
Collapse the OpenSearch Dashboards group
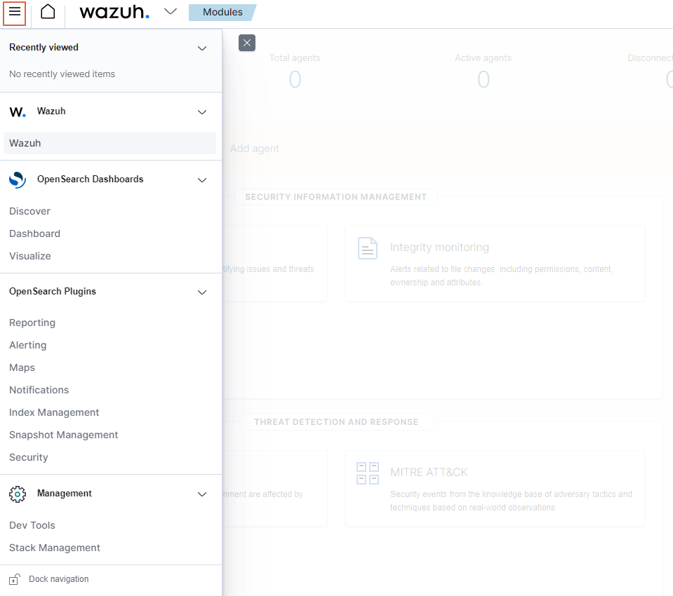202,180
